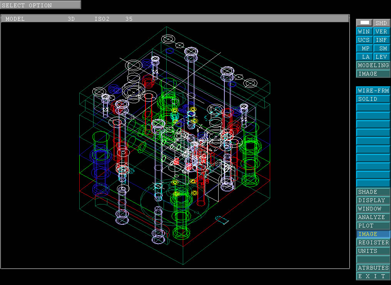
Task: Switch display to SOLID mode
Action: (x=373, y=99)
